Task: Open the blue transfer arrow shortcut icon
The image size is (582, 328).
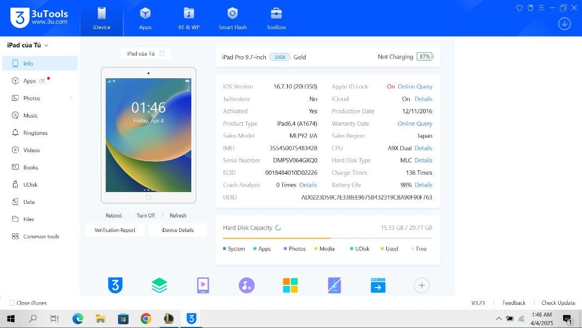Action: (x=378, y=285)
